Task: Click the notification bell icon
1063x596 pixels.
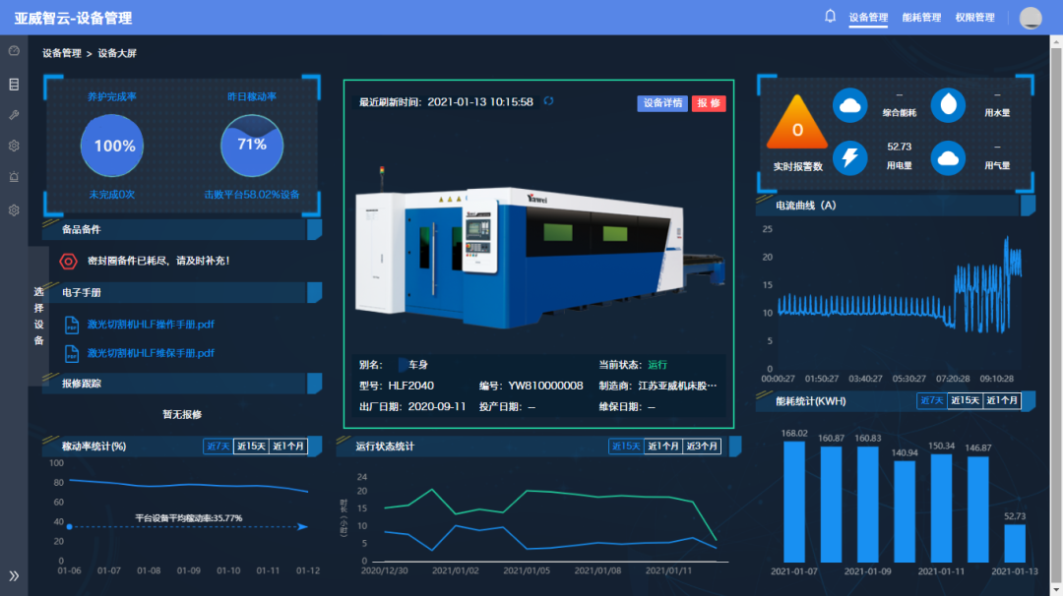Action: pos(830,17)
